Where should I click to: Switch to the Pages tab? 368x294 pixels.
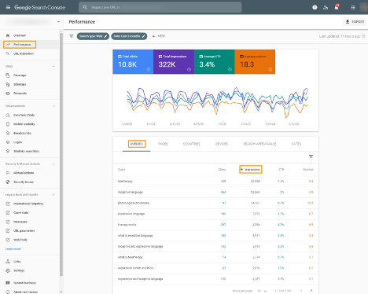[163, 144]
